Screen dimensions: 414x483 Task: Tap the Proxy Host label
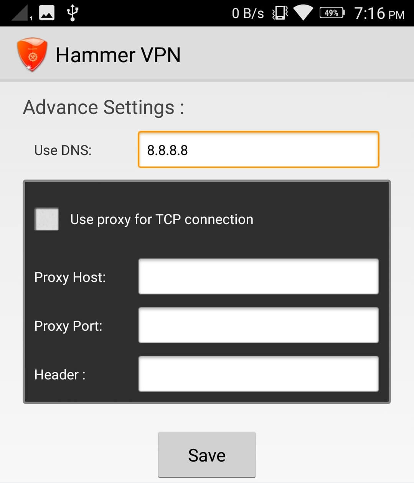pyautogui.click(x=70, y=277)
